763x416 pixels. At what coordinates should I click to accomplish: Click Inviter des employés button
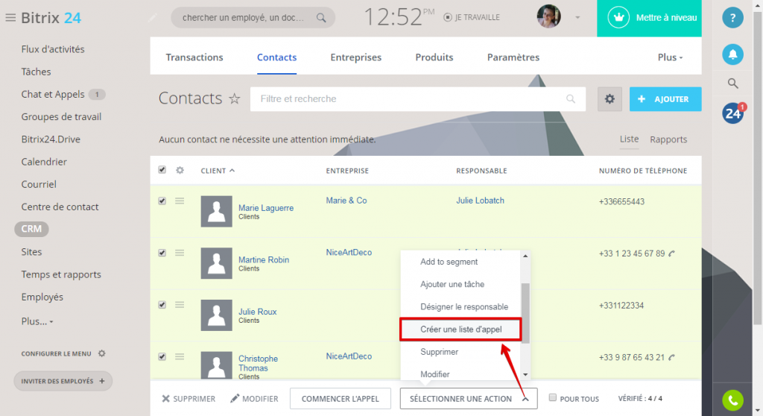tap(63, 381)
